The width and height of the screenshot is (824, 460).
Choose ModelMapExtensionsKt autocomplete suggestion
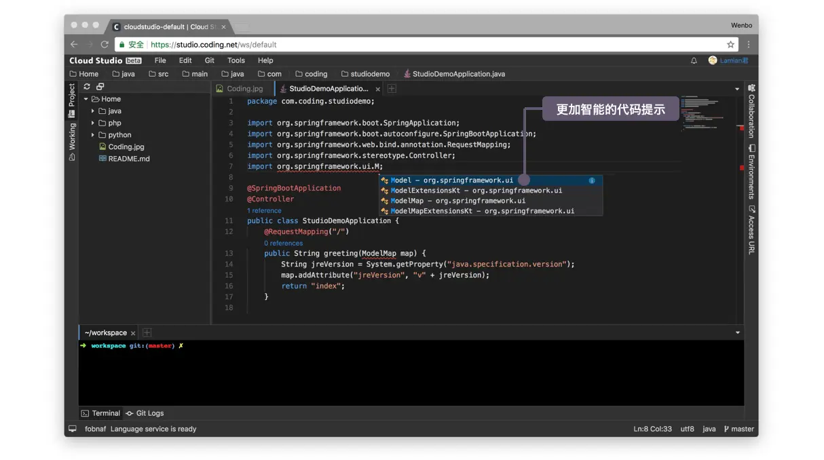490,211
